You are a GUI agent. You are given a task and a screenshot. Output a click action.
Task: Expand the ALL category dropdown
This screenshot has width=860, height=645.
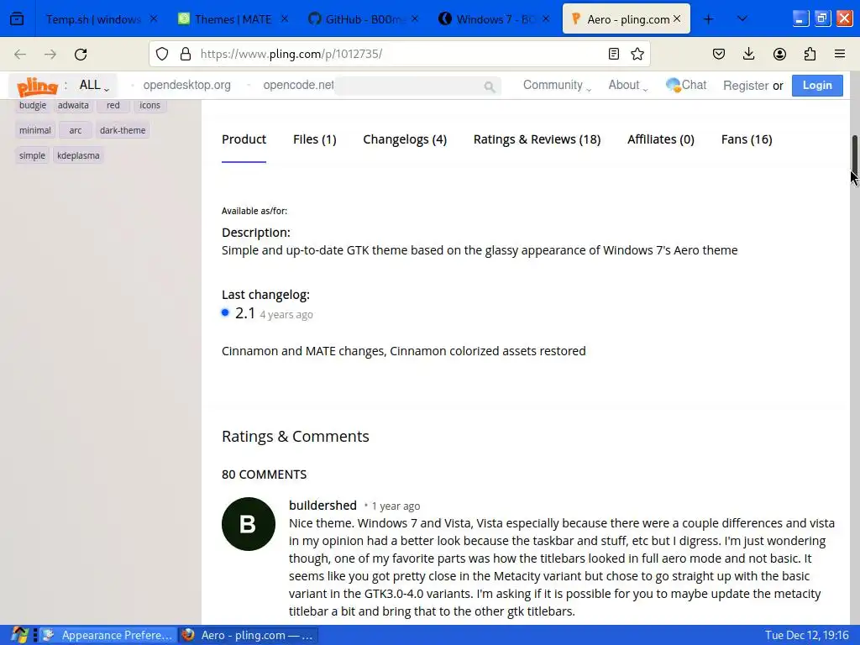(x=94, y=86)
